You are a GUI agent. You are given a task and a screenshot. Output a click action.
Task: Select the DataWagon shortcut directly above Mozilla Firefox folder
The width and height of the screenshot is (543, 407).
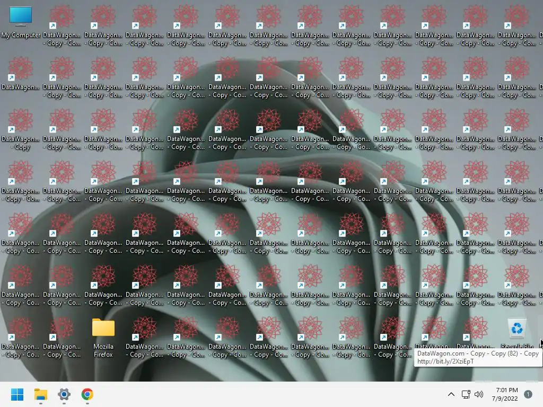103,286
